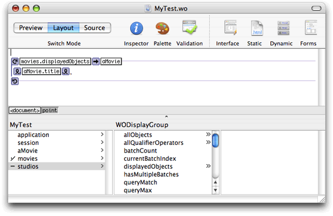
Task: Open the Inspector panel
Action: pos(137,29)
